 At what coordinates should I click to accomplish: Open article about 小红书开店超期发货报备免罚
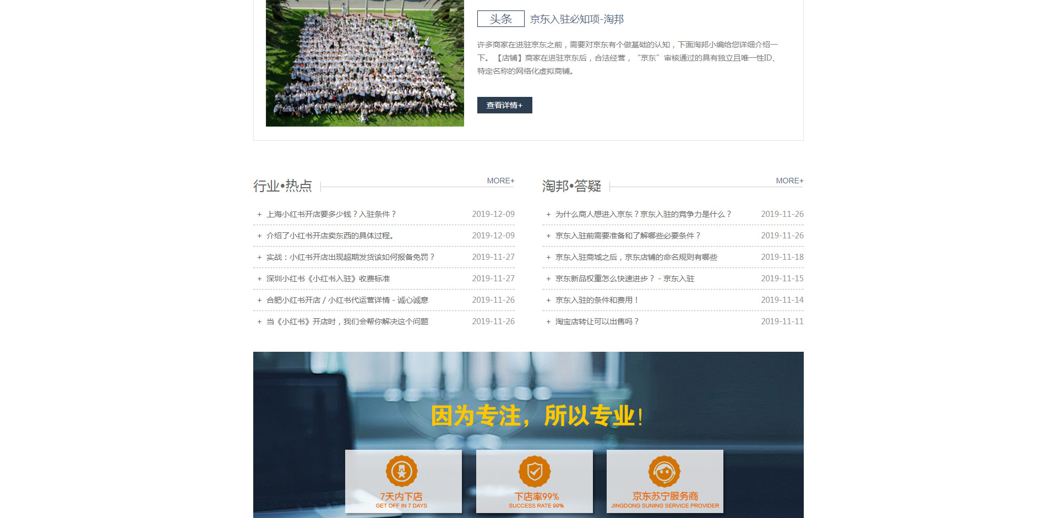351,257
